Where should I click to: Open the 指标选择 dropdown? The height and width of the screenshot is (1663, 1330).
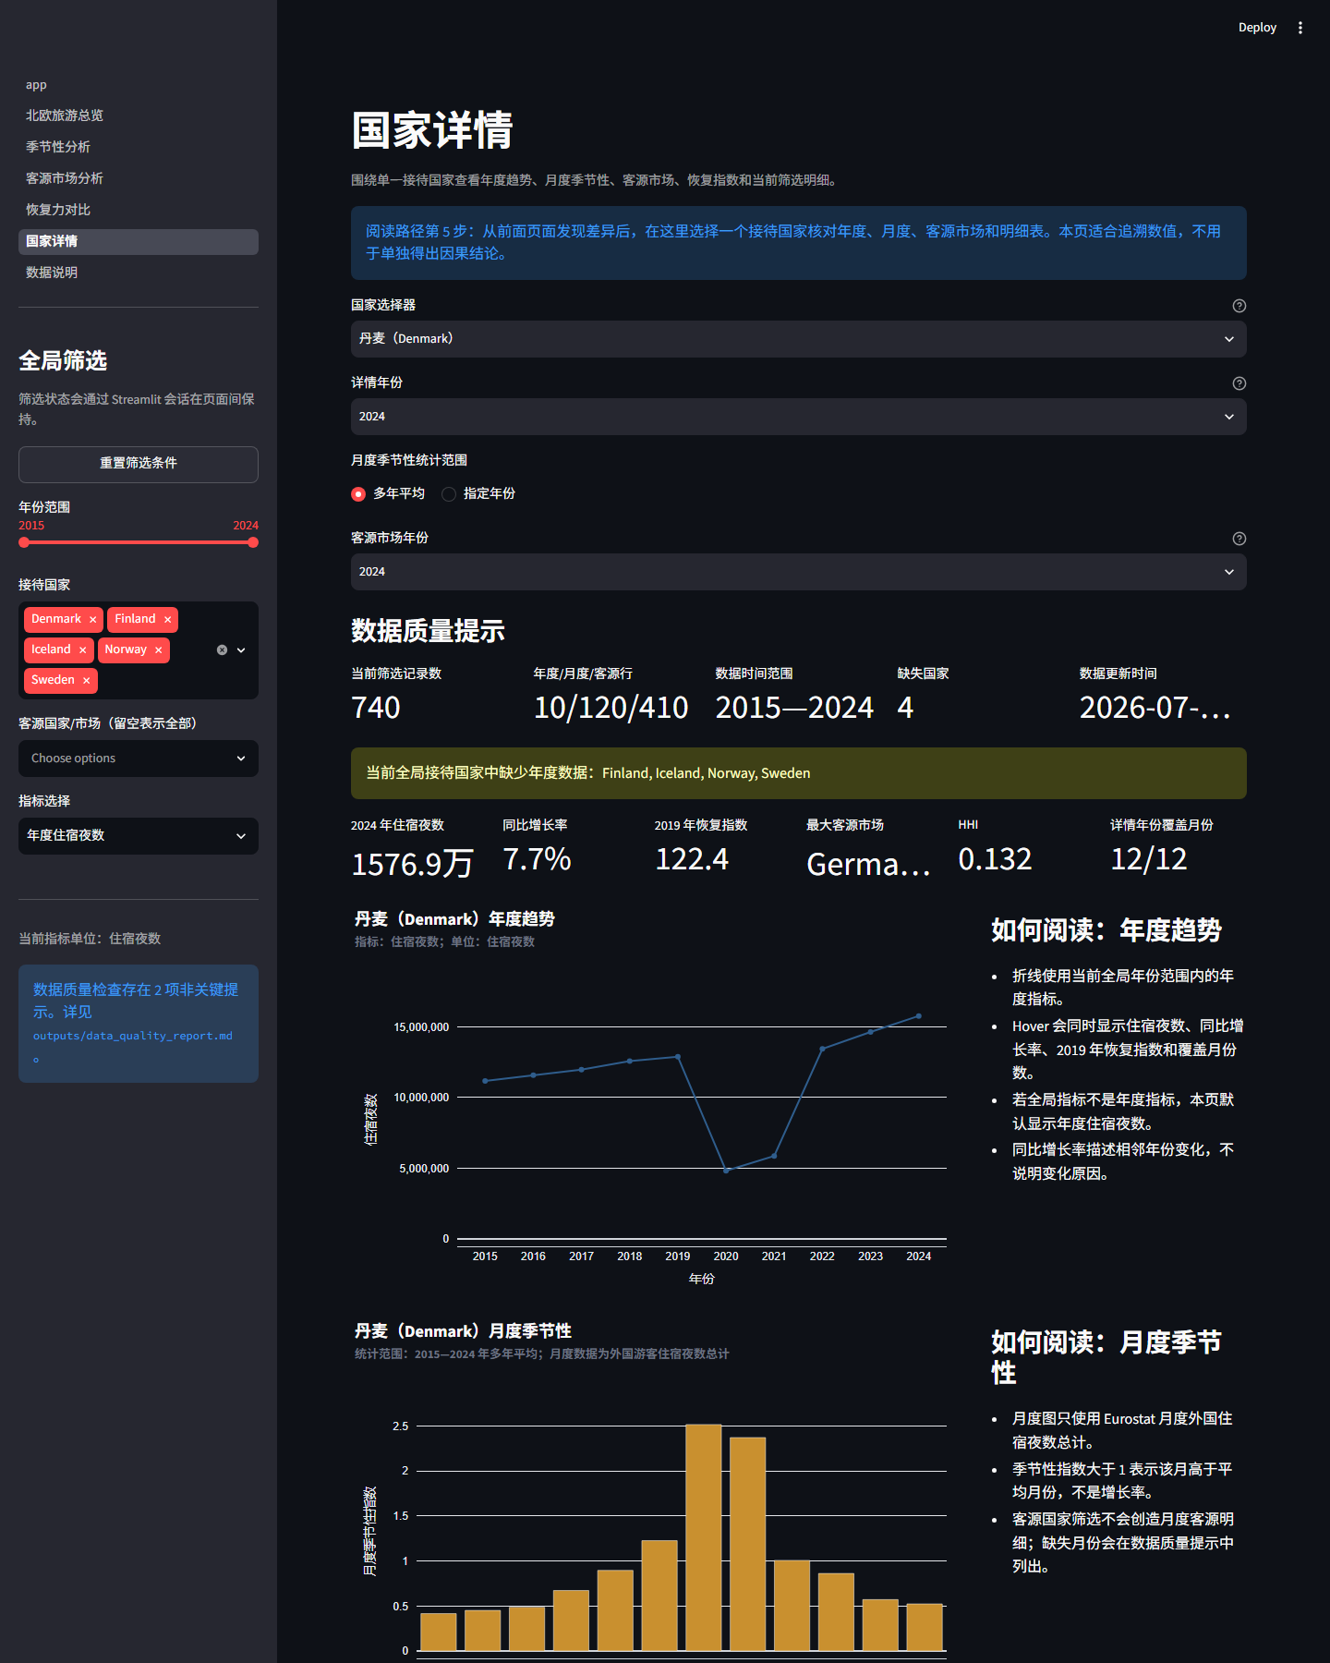click(x=139, y=836)
